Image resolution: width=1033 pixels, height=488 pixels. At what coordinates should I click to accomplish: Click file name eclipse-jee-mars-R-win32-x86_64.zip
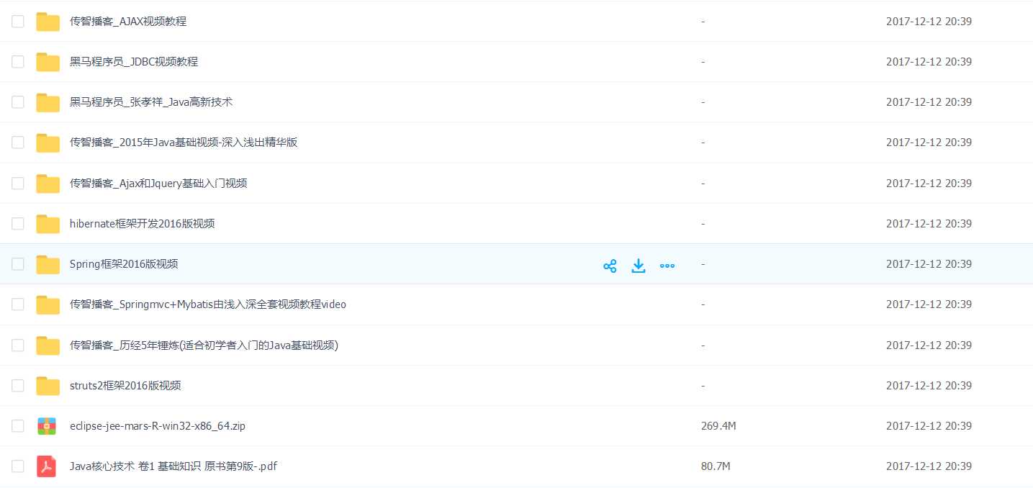click(158, 425)
